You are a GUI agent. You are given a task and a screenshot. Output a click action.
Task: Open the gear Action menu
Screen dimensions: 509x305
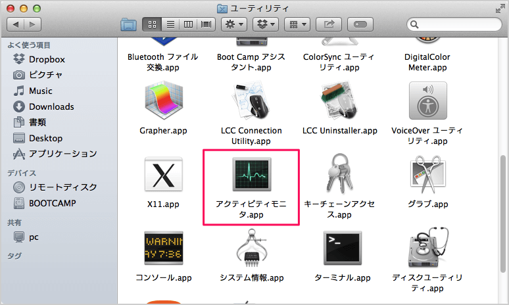[x=234, y=24]
